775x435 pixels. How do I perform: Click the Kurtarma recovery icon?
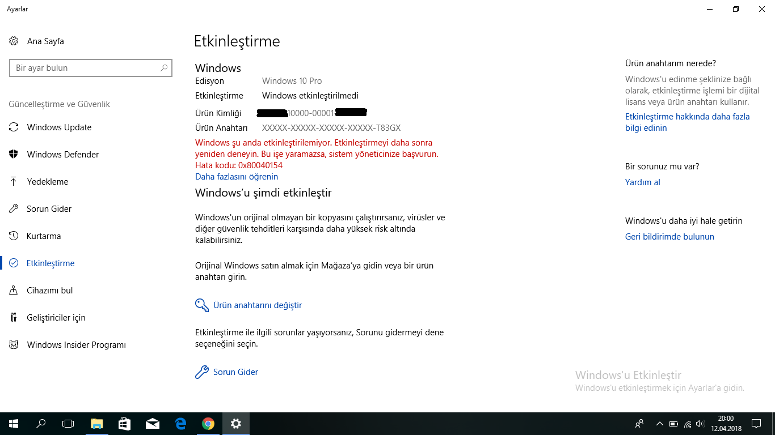point(14,236)
